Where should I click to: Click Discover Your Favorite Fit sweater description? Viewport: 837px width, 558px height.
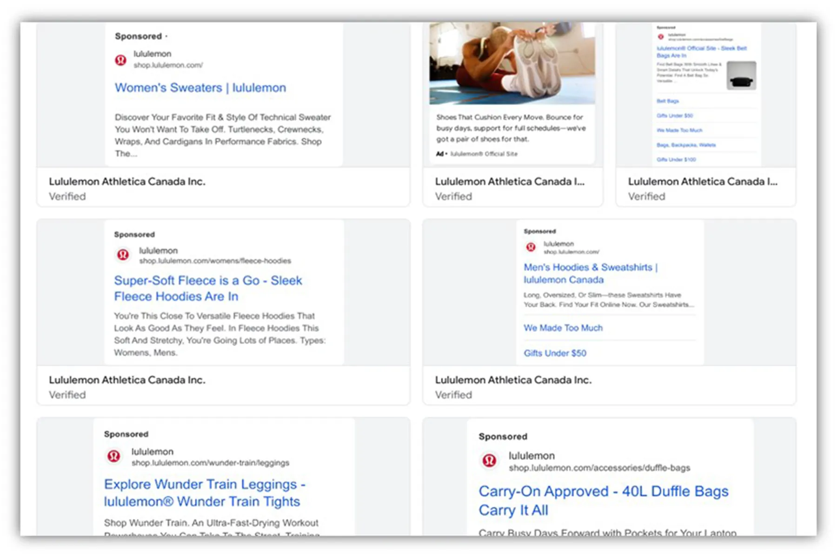[223, 135]
